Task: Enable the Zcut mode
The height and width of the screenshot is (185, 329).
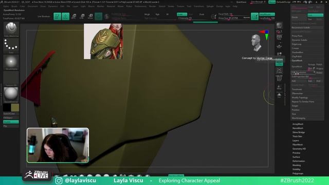Action: [202, 14]
